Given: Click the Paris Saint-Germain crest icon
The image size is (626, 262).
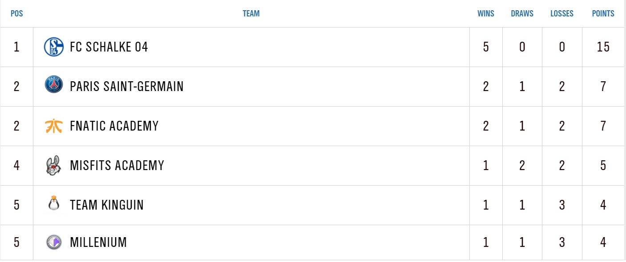Looking at the screenshot, I should pos(54,85).
